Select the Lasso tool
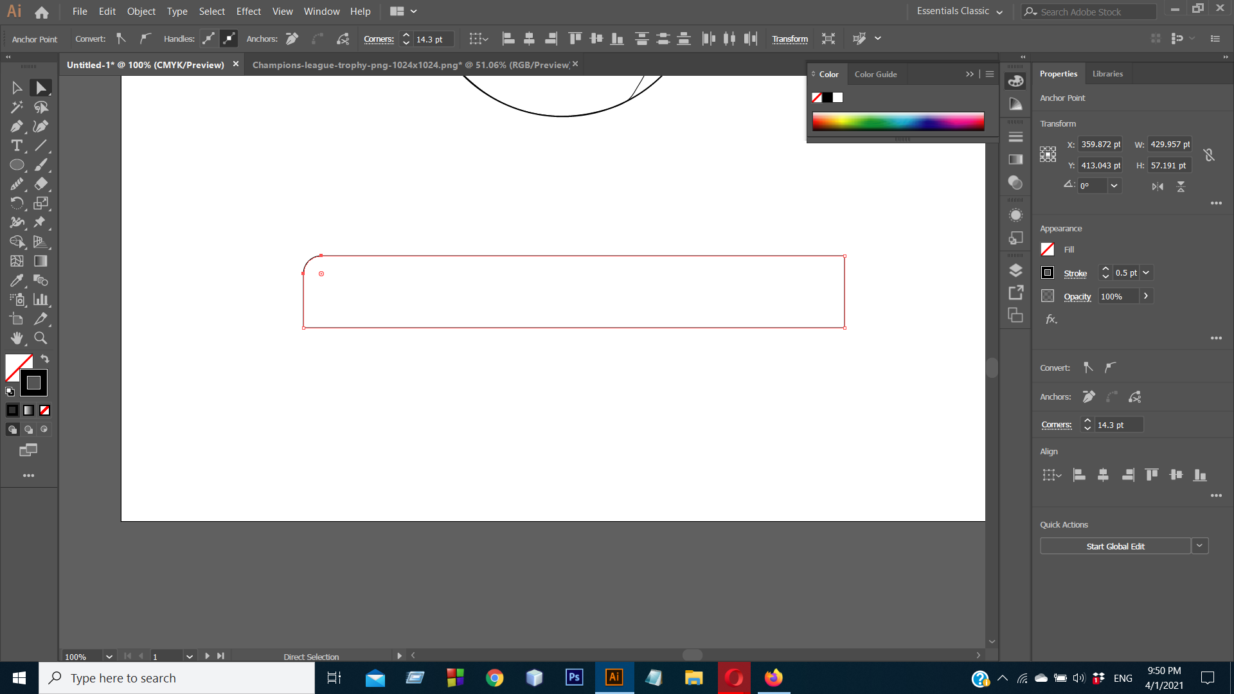This screenshot has width=1234, height=694. pos(40,107)
